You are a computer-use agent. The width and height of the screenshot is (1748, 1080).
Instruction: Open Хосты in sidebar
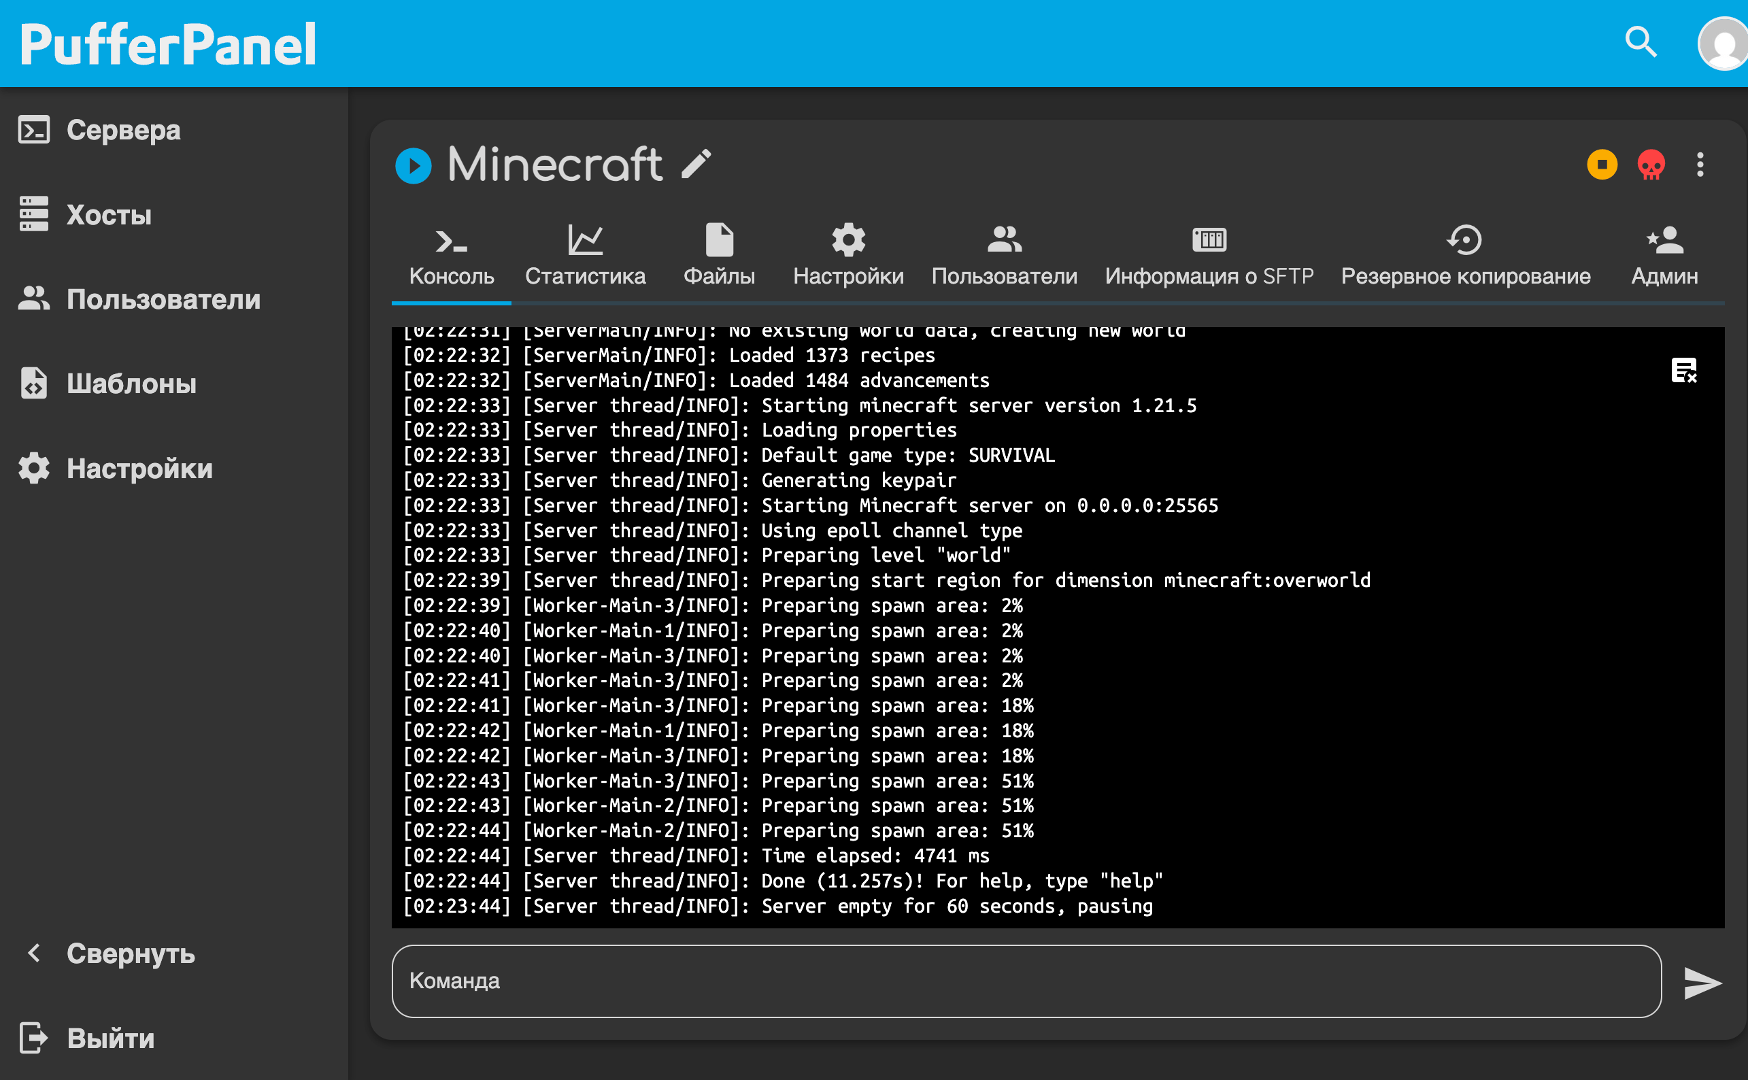pos(173,214)
